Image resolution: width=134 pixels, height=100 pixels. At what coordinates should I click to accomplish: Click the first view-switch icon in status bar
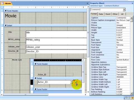[x=126, y=98]
